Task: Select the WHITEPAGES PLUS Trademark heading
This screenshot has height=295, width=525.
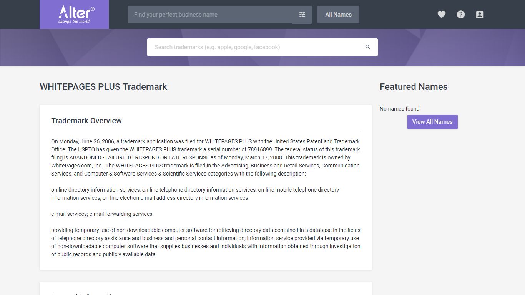Action: (103, 87)
